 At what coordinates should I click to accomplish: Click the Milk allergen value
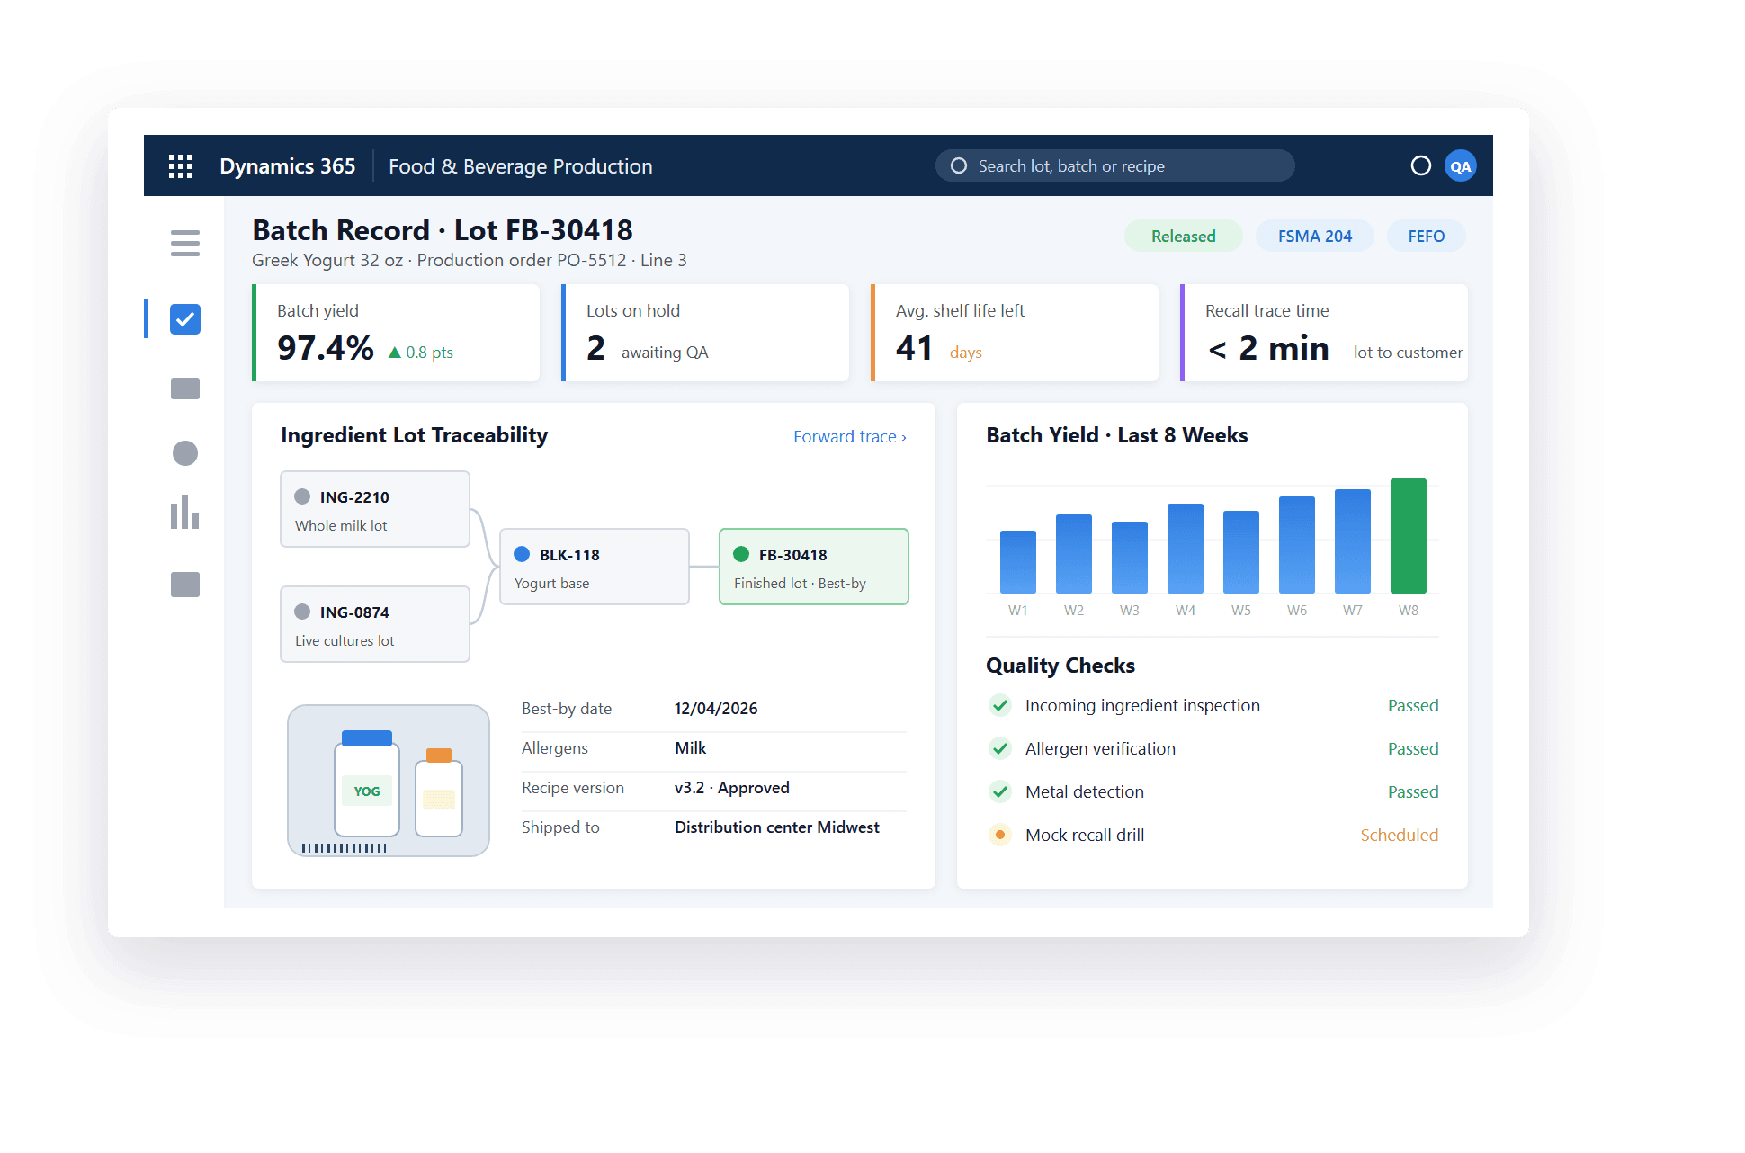(x=691, y=748)
